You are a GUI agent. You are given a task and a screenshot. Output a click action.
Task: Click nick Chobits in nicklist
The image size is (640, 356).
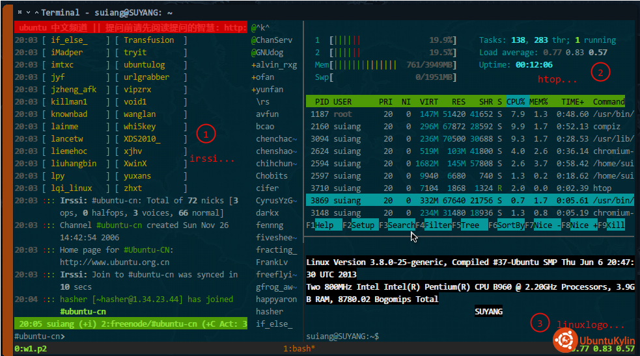[271, 176]
